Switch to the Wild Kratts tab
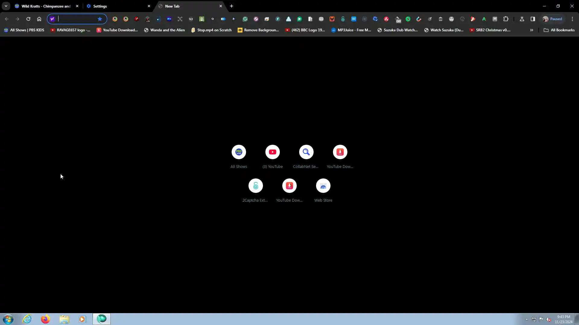Screen dimensions: 579x325 pos(45,6)
